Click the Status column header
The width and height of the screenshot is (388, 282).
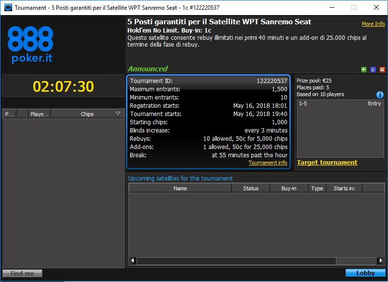251,188
